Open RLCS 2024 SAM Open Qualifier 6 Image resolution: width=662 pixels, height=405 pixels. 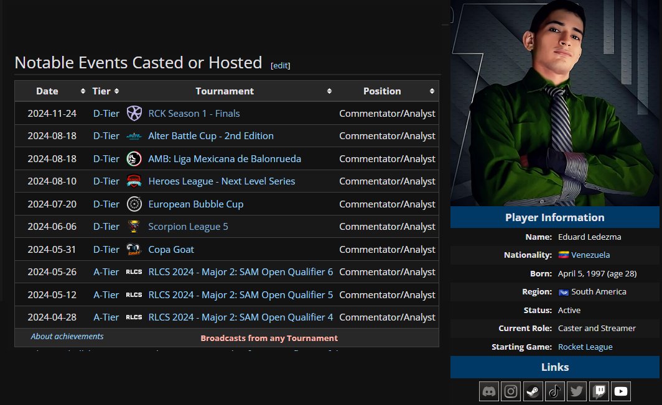[241, 272]
